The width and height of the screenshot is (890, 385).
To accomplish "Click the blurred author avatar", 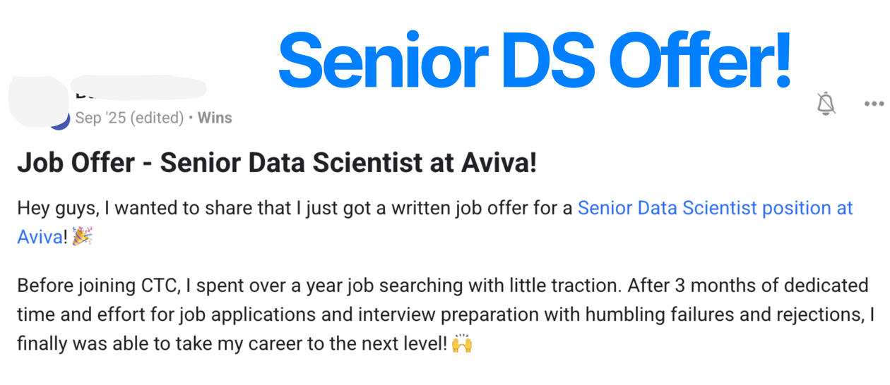I will (39, 102).
